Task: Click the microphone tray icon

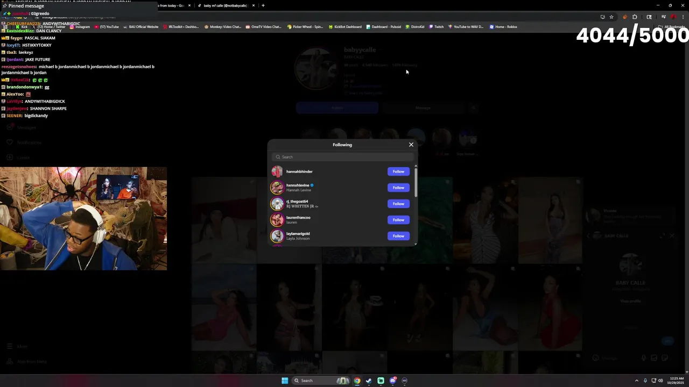Action: point(646,381)
